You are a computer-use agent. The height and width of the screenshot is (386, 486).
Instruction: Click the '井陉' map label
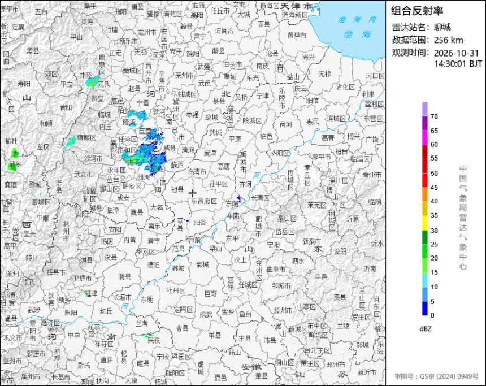click(x=85, y=75)
